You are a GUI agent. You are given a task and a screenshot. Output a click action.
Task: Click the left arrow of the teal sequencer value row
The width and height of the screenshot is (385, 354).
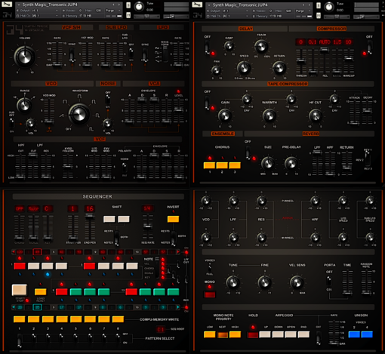tap(14, 307)
